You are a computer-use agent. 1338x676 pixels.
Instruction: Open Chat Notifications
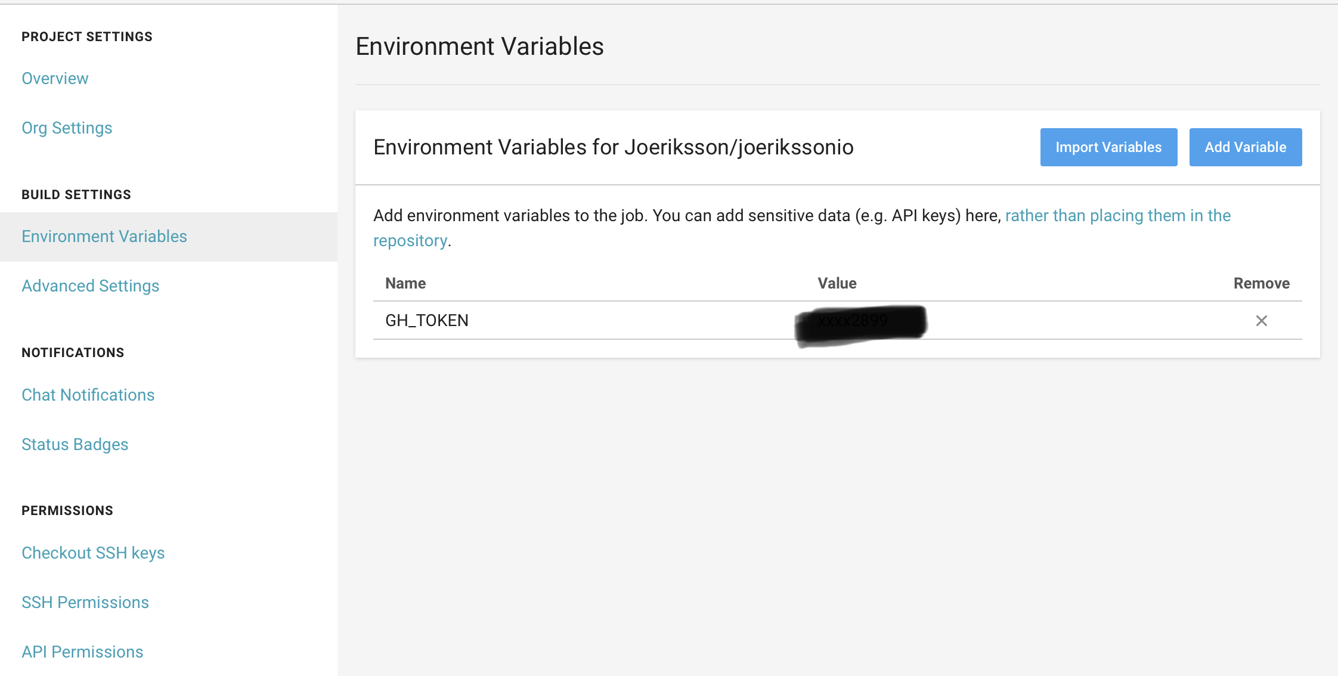pos(88,395)
